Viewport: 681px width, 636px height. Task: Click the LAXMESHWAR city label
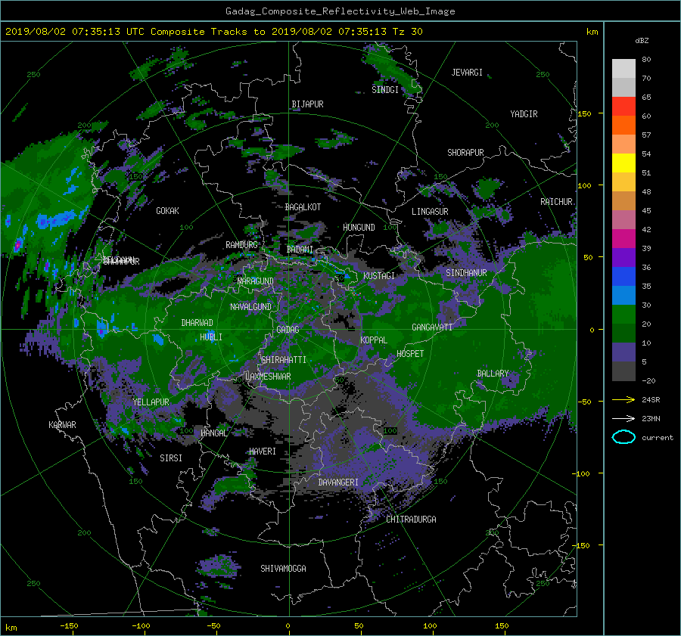click(268, 377)
